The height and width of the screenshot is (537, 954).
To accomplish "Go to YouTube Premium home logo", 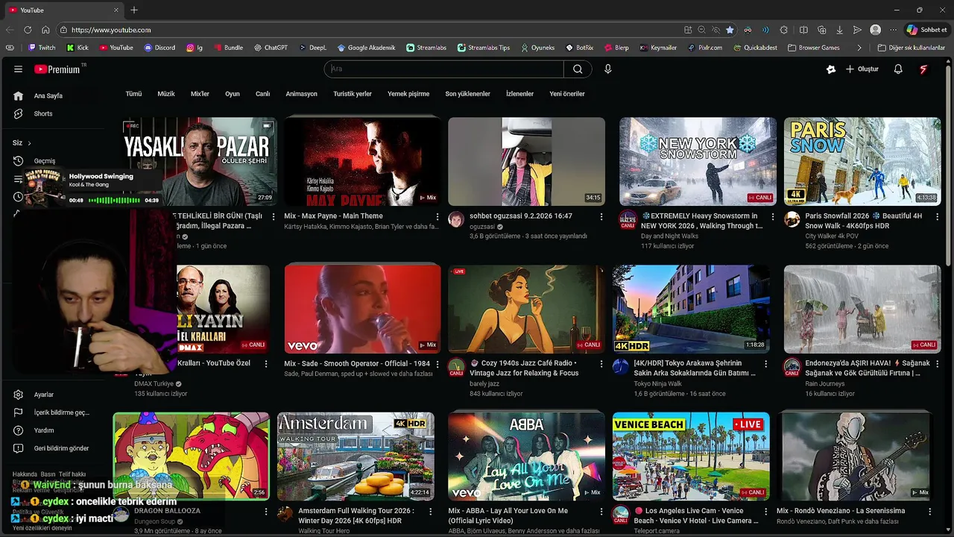I will click(x=58, y=69).
